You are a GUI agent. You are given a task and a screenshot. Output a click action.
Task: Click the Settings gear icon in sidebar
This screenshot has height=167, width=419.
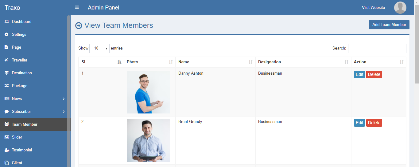[6, 35]
